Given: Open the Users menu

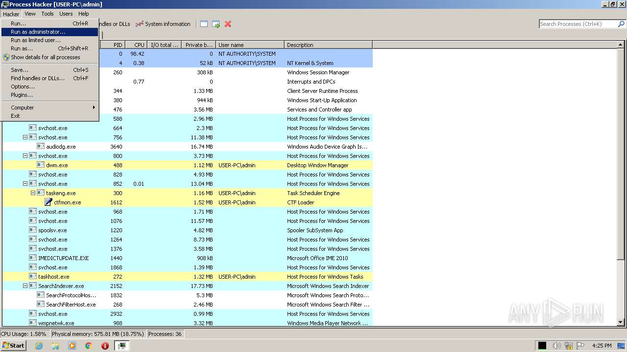Looking at the screenshot, I should coord(66,14).
